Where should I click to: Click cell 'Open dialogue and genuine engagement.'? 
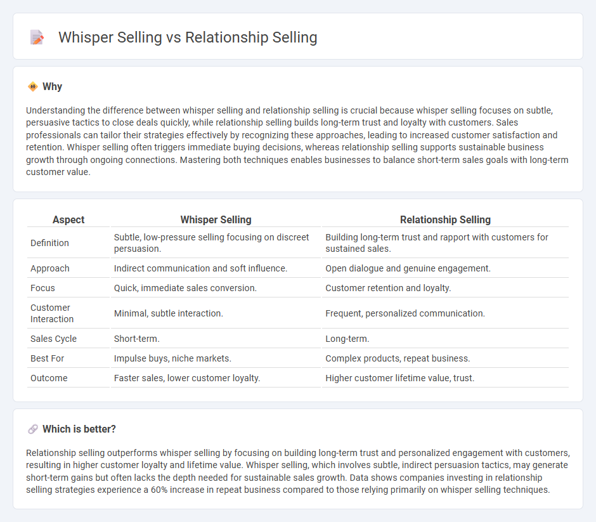point(446,268)
